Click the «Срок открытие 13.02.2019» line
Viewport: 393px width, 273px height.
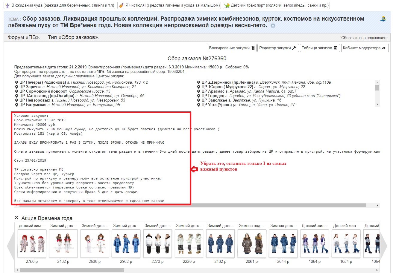pyautogui.click(x=40, y=120)
